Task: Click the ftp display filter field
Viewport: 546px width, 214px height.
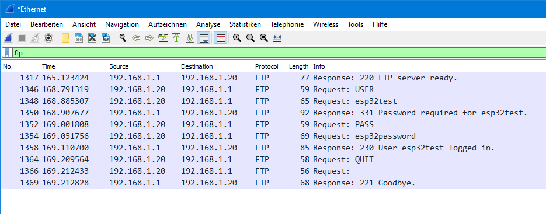Action: click(279, 53)
